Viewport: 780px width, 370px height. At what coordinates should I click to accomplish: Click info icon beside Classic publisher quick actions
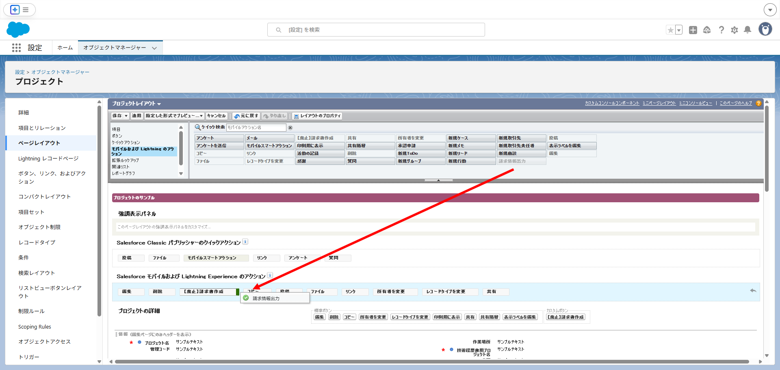click(x=245, y=242)
